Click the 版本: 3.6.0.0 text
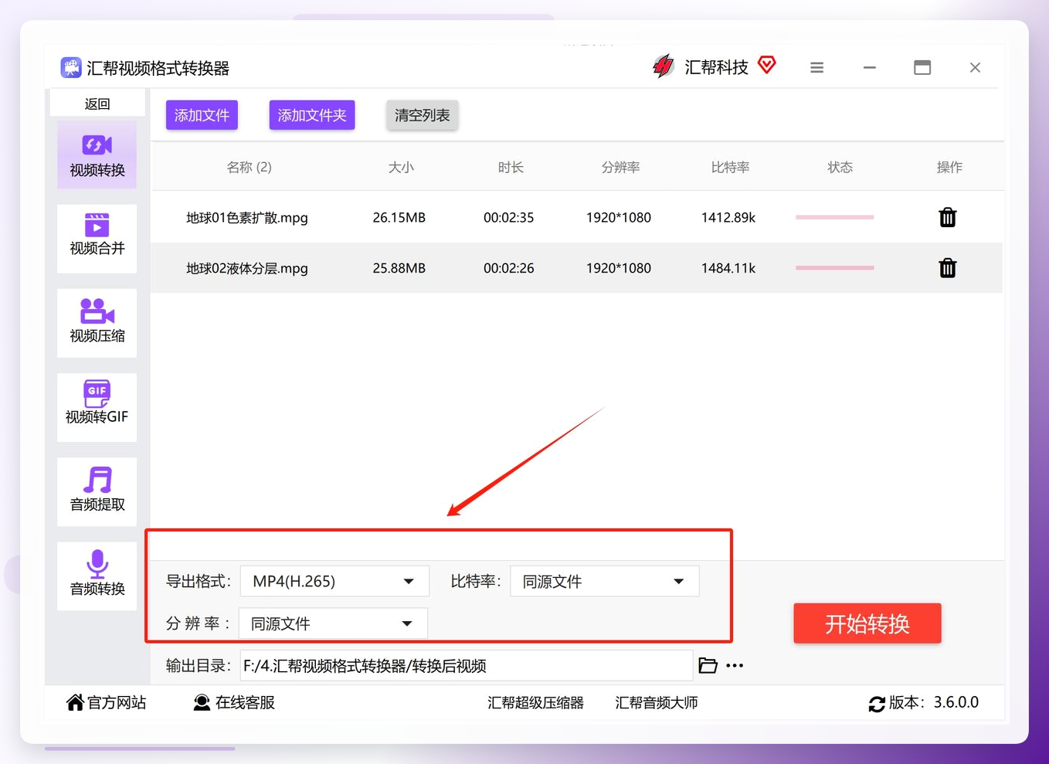The image size is (1049, 764). pyautogui.click(x=934, y=702)
